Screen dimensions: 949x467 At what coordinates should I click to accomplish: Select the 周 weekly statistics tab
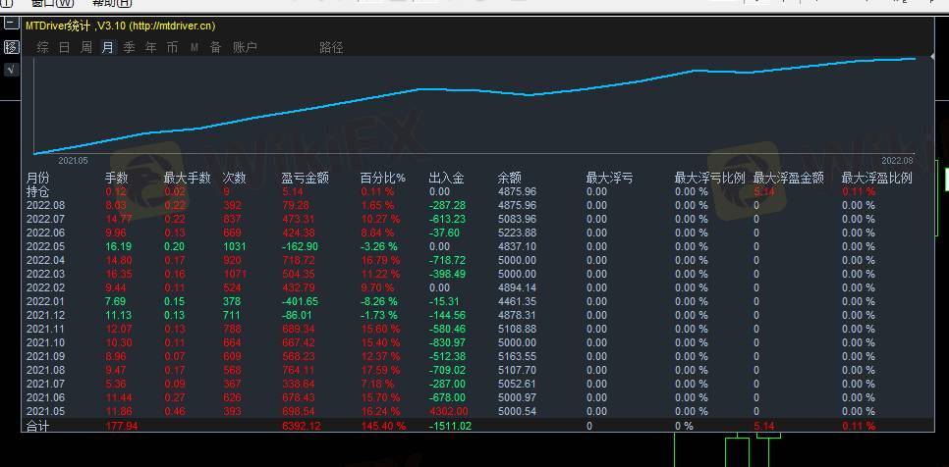coord(85,47)
